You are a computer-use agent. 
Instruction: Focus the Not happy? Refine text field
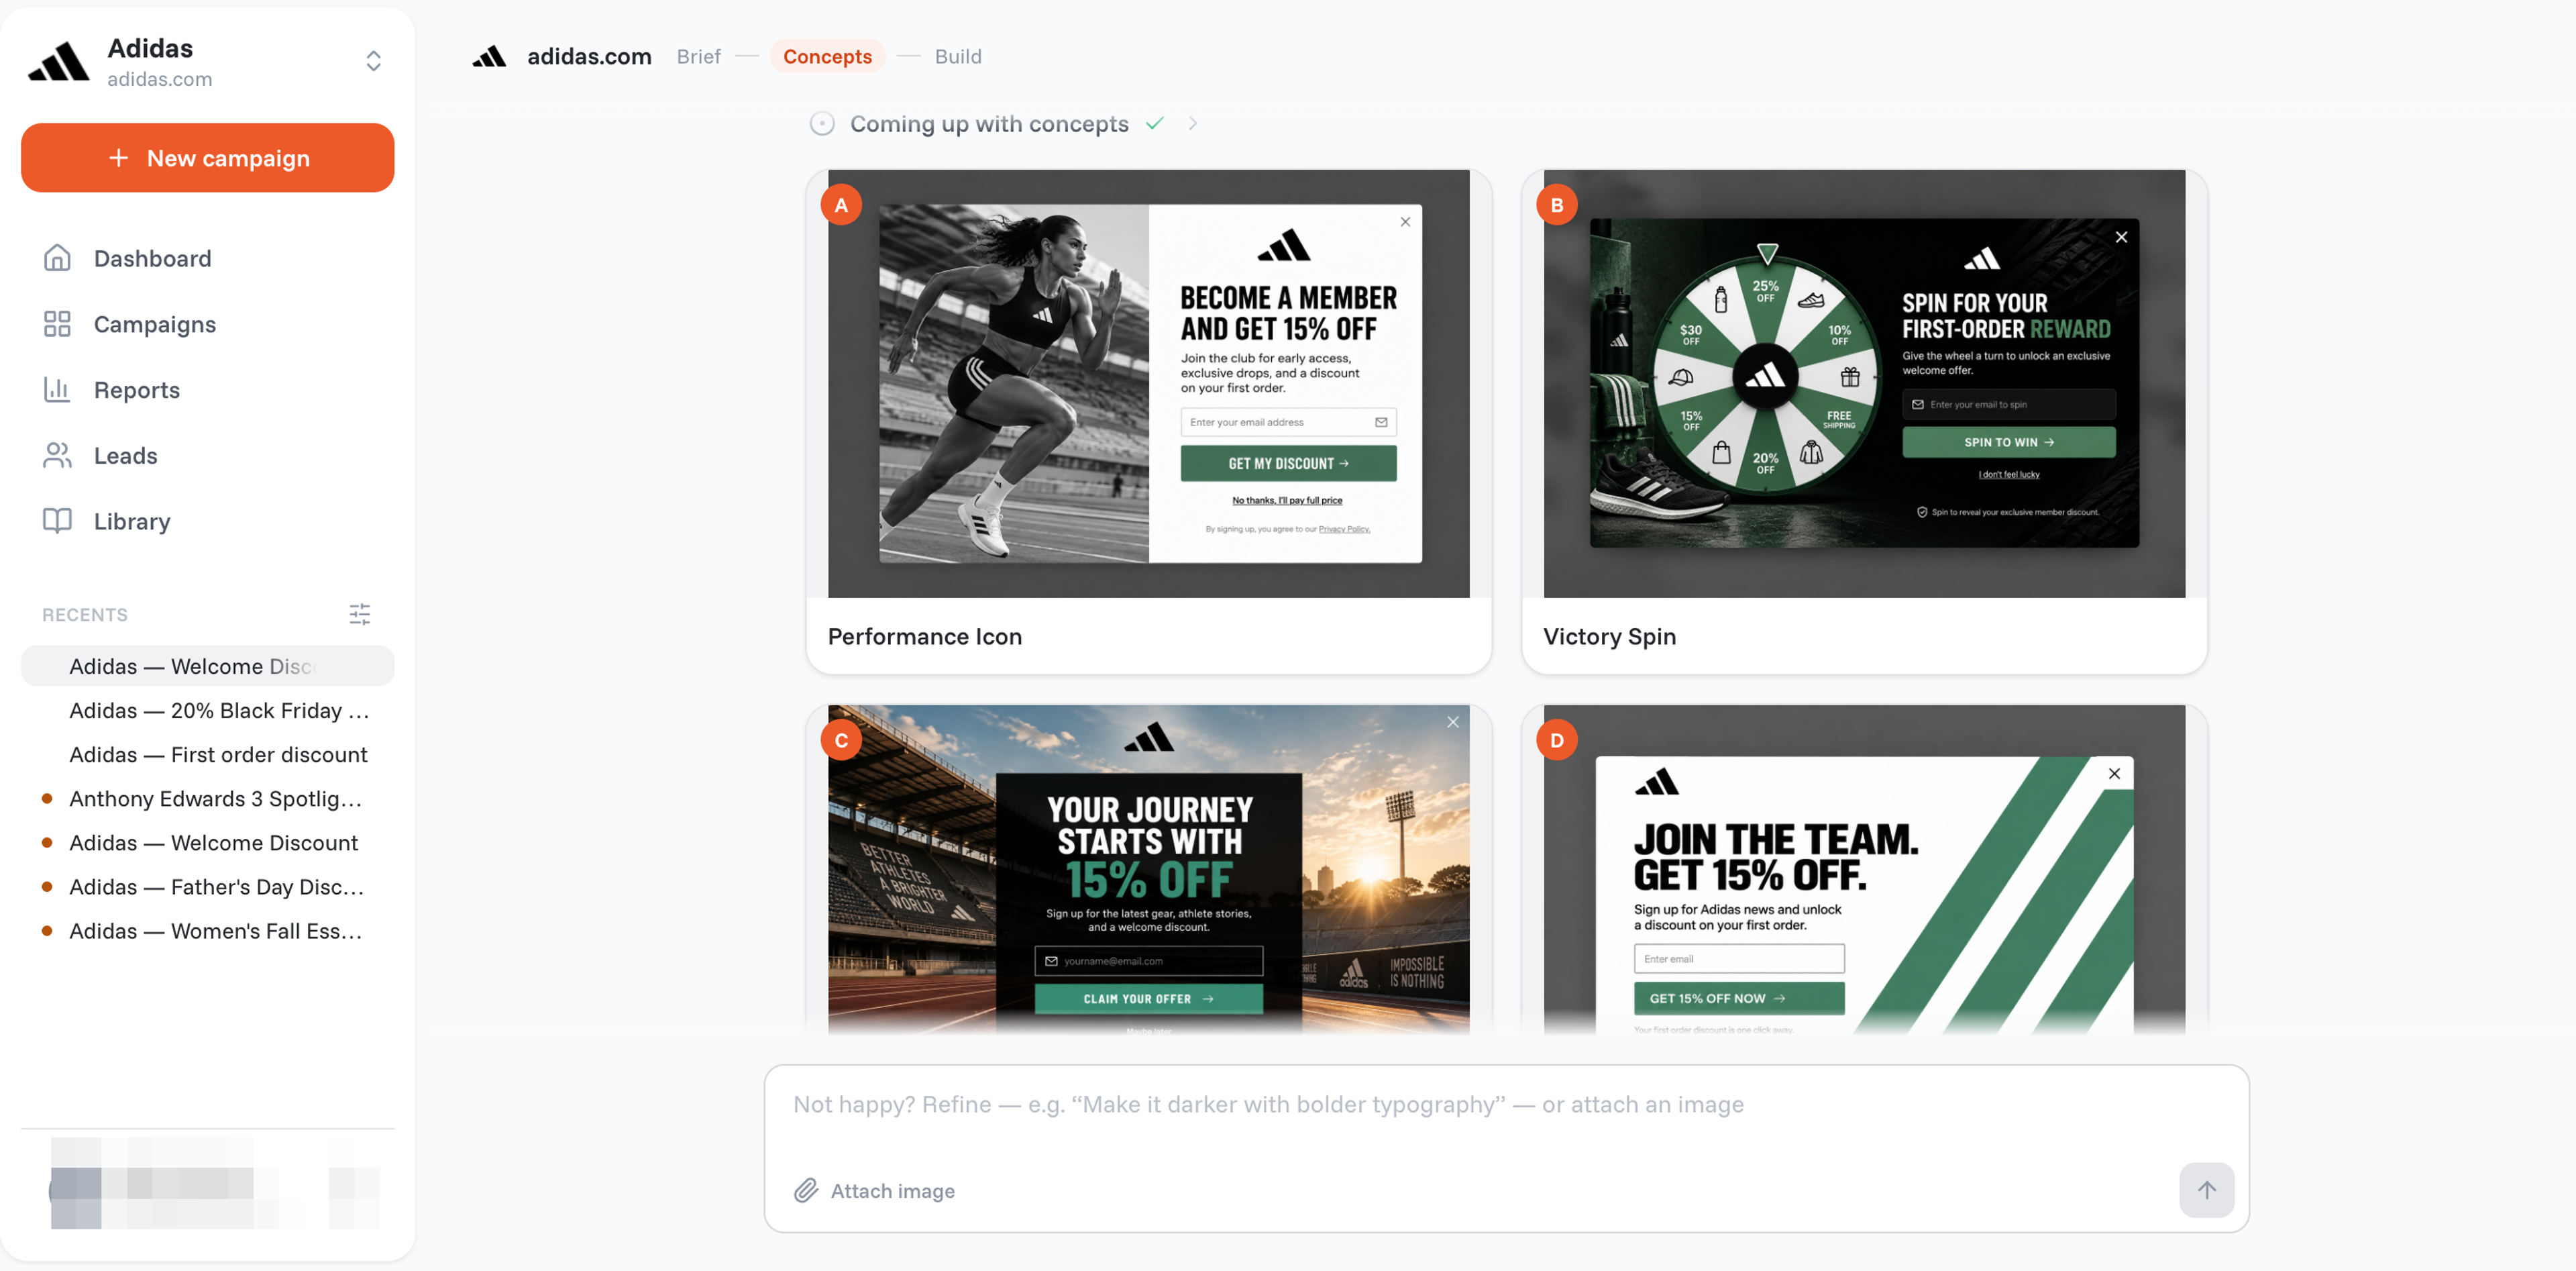click(x=1505, y=1105)
